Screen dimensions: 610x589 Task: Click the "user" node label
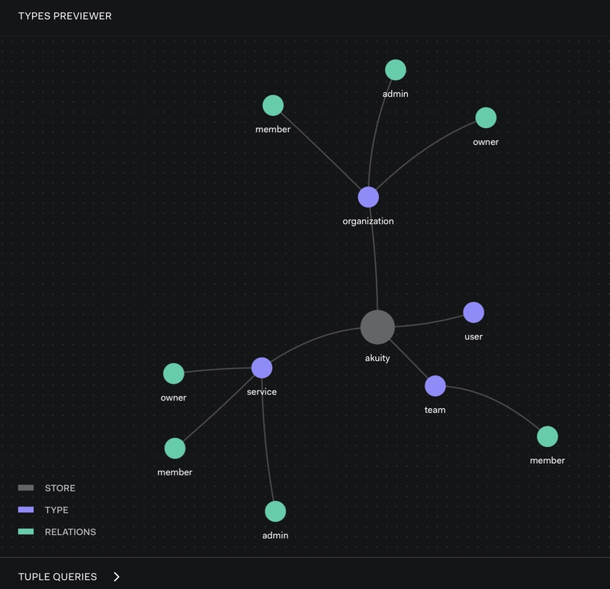click(474, 336)
